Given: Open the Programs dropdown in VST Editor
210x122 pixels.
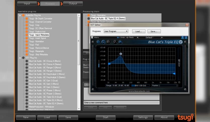Looking at the screenshot, I should pyautogui.click(x=116, y=31).
